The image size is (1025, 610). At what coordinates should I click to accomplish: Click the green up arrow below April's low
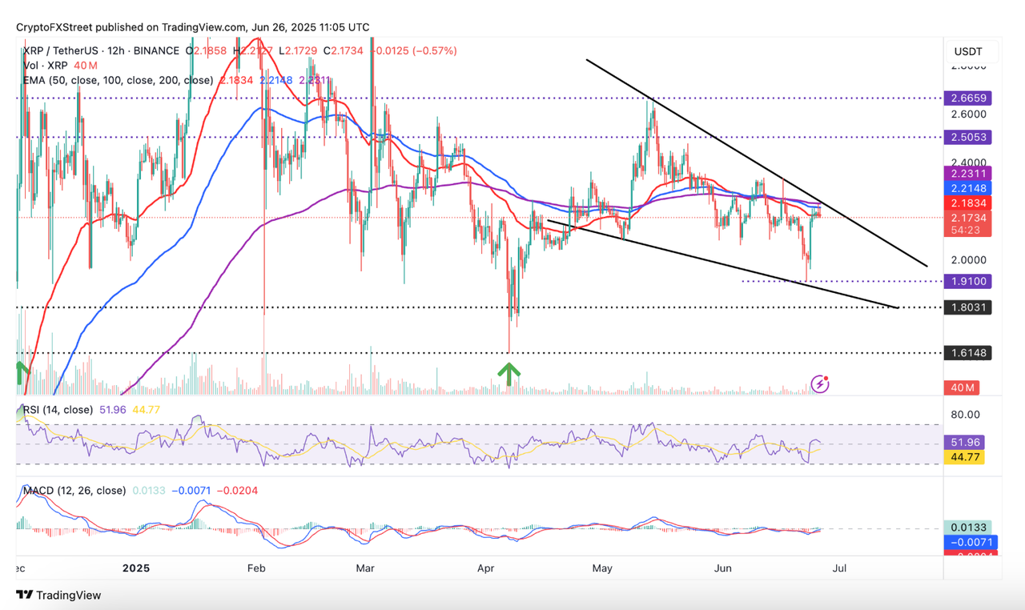[x=508, y=373]
